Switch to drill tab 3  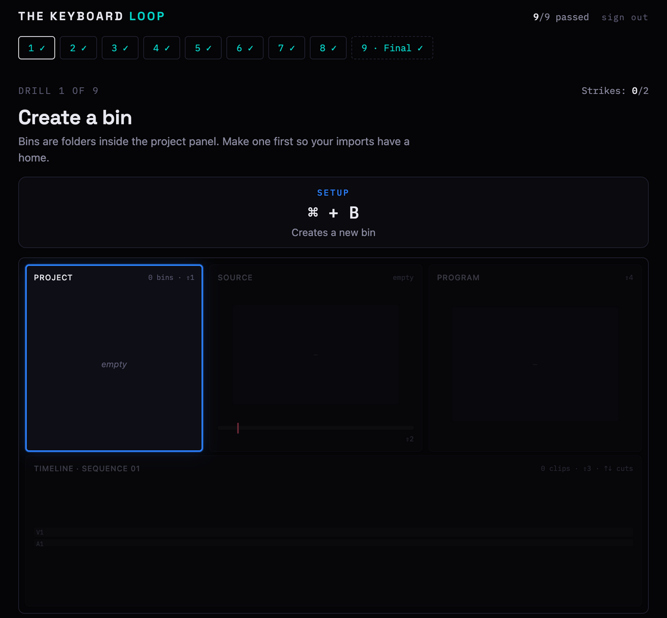[x=120, y=48]
